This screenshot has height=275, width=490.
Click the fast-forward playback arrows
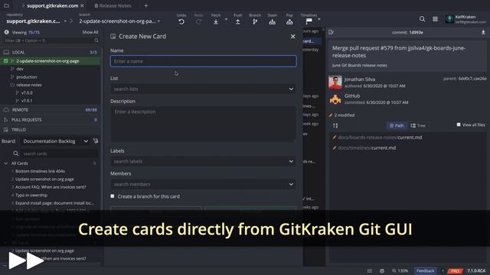coord(26,260)
